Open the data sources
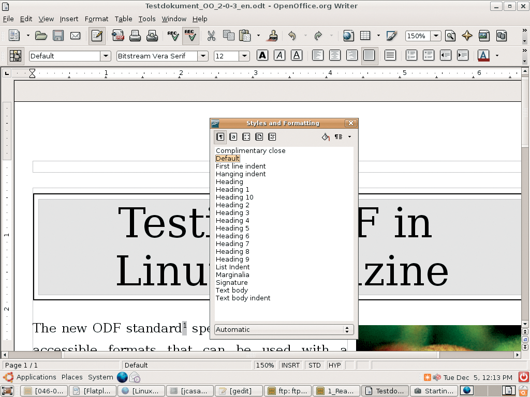Screen dimensions: 530x397 501,36
